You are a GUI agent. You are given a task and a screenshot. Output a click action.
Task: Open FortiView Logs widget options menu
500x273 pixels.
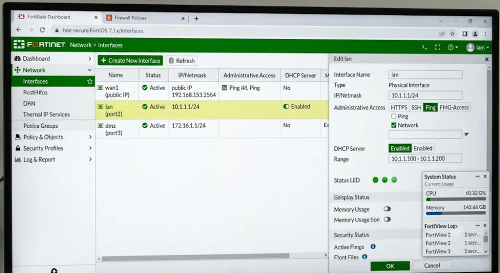tap(477, 225)
